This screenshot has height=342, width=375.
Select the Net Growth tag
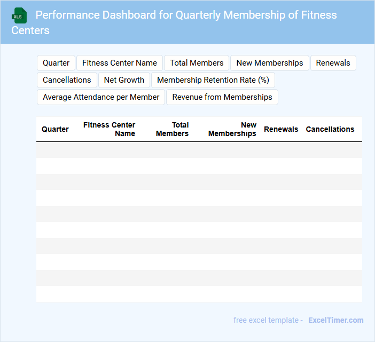coord(124,80)
